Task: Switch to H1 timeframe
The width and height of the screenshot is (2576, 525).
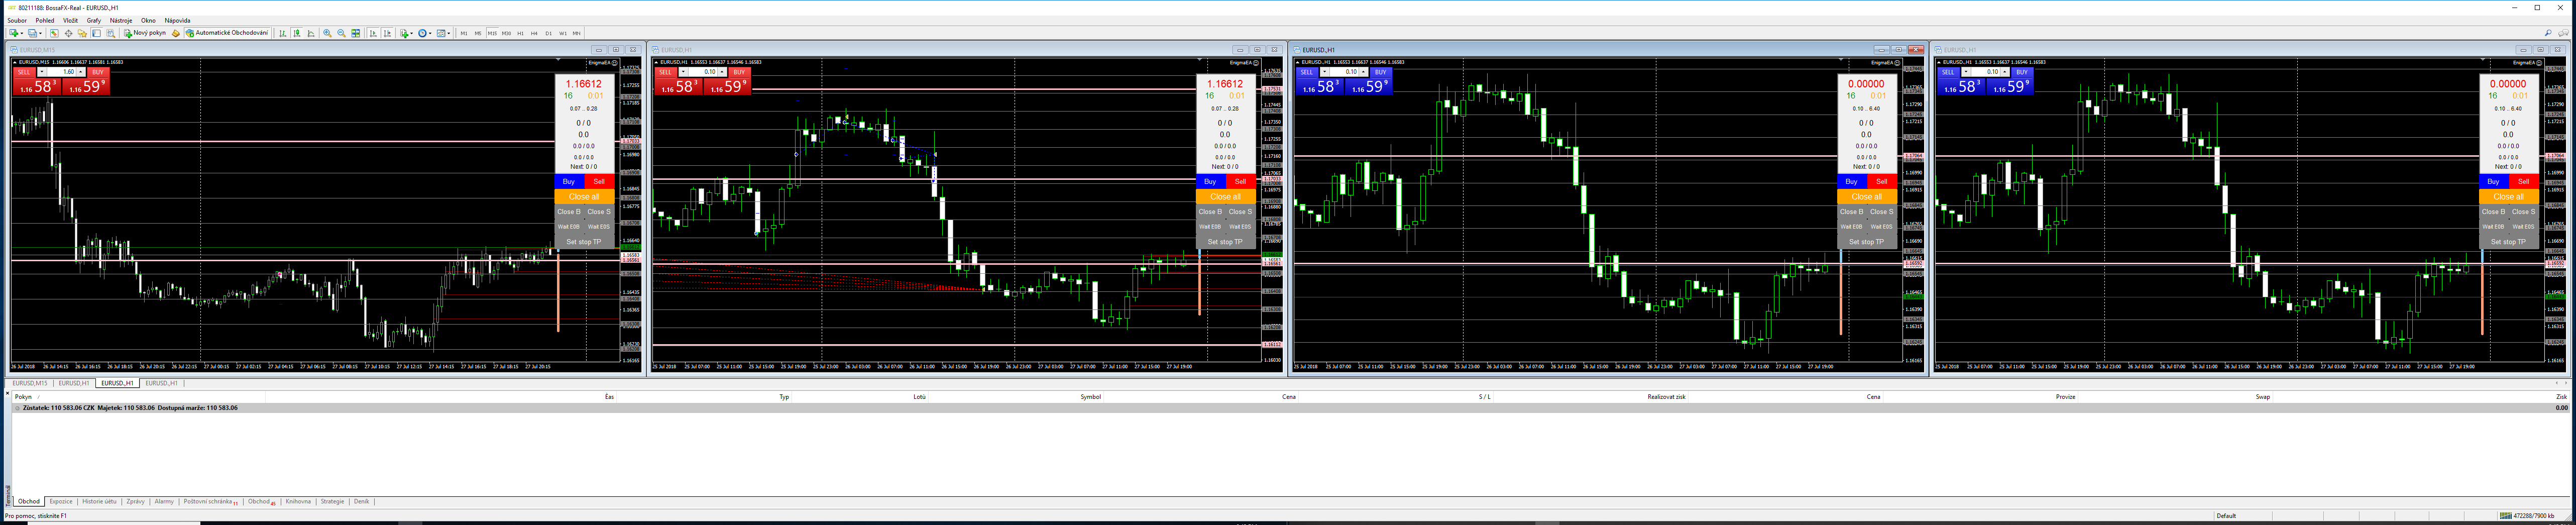Action: click(x=521, y=33)
